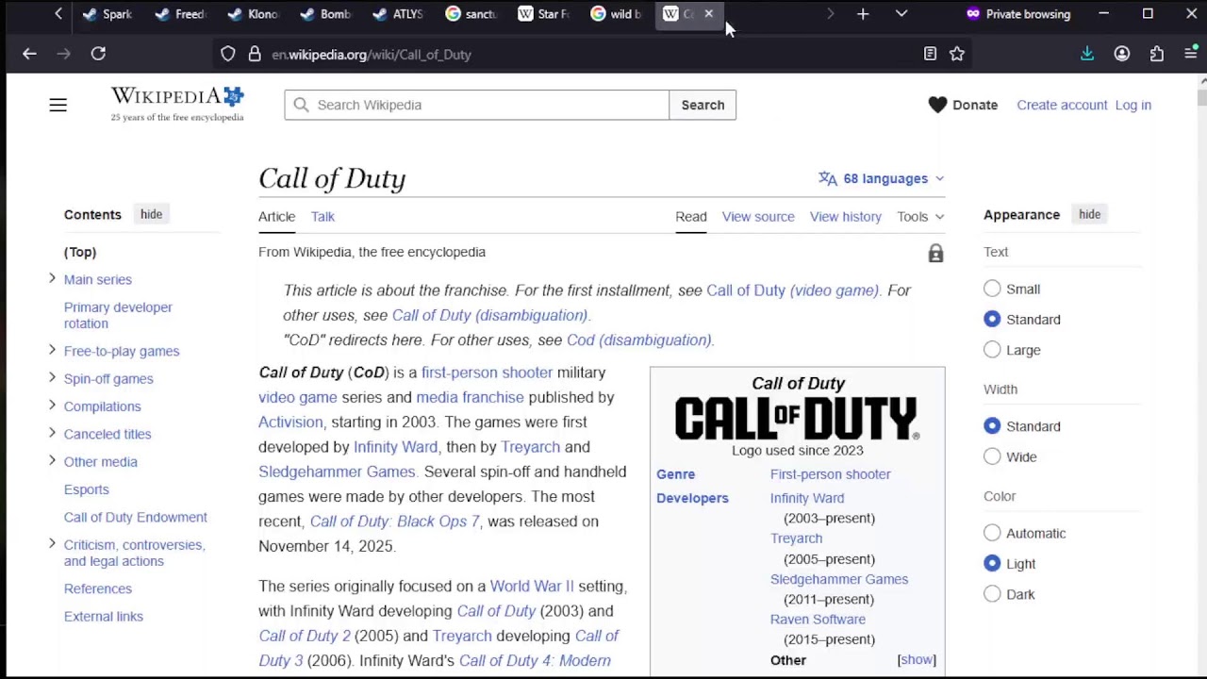The image size is (1207, 679).
Task: Show the Other developers list
Action: tap(917, 660)
